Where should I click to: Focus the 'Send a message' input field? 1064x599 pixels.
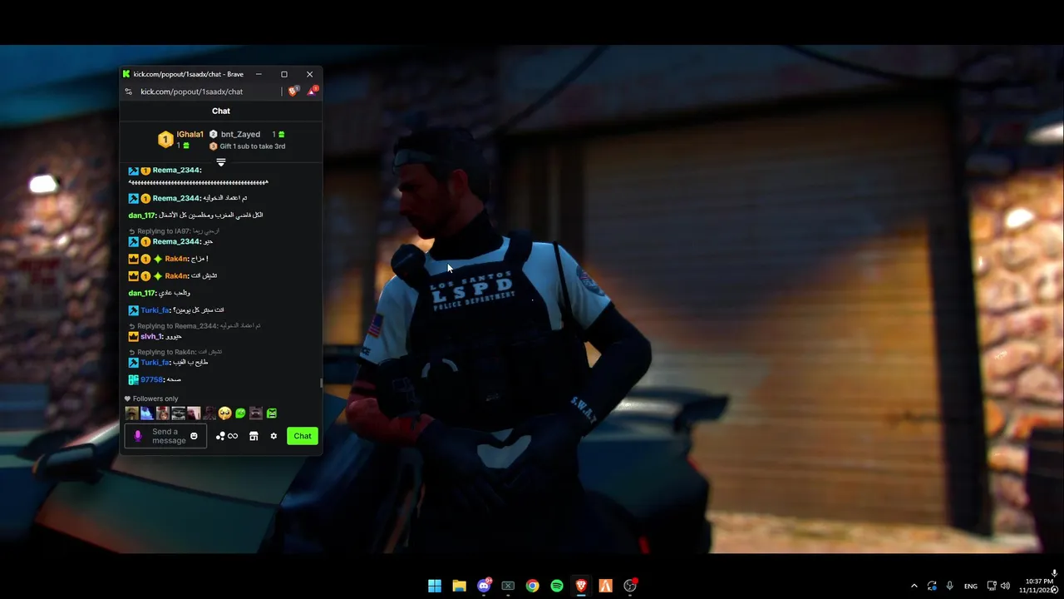click(x=165, y=436)
